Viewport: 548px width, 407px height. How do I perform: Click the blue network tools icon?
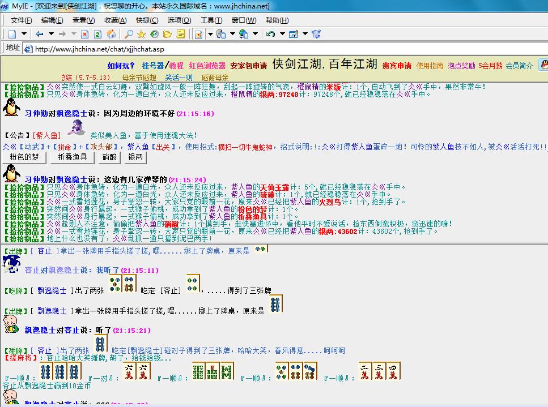tap(316, 34)
